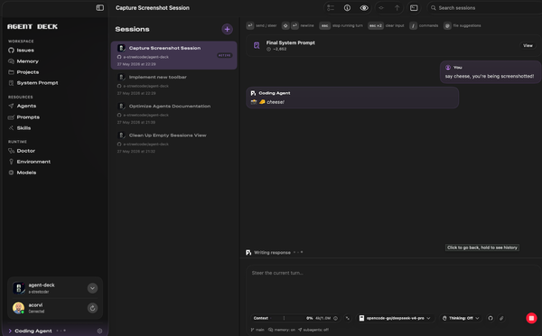Click the clear input esc×2 hint
542x336 pixels.
[x=386, y=25]
